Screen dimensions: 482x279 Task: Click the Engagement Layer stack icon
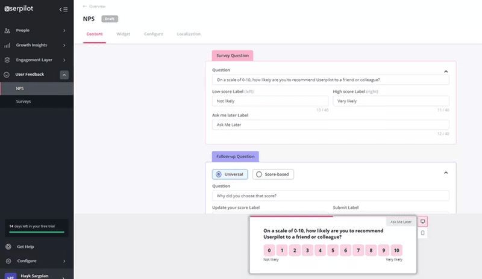tap(7, 60)
